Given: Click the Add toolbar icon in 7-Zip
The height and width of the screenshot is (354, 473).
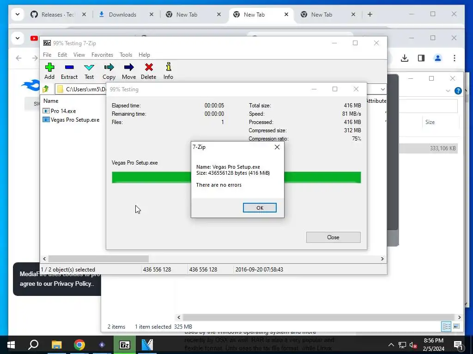Looking at the screenshot, I should coord(49,71).
